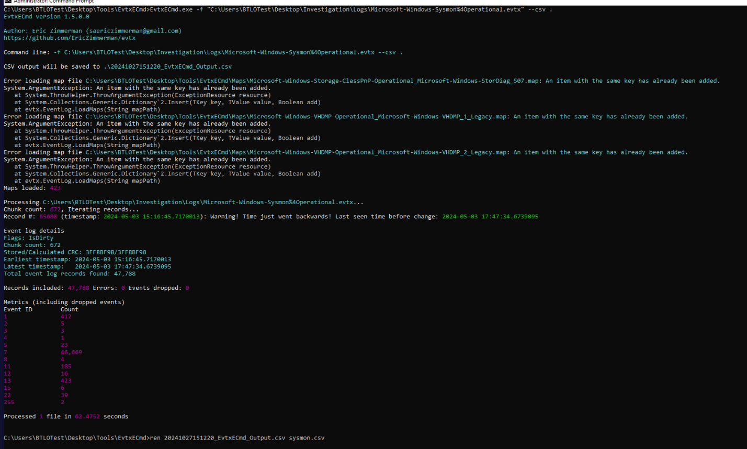The height and width of the screenshot is (449, 747).
Task: Select count 23 for Event ID 5
Action: point(64,344)
